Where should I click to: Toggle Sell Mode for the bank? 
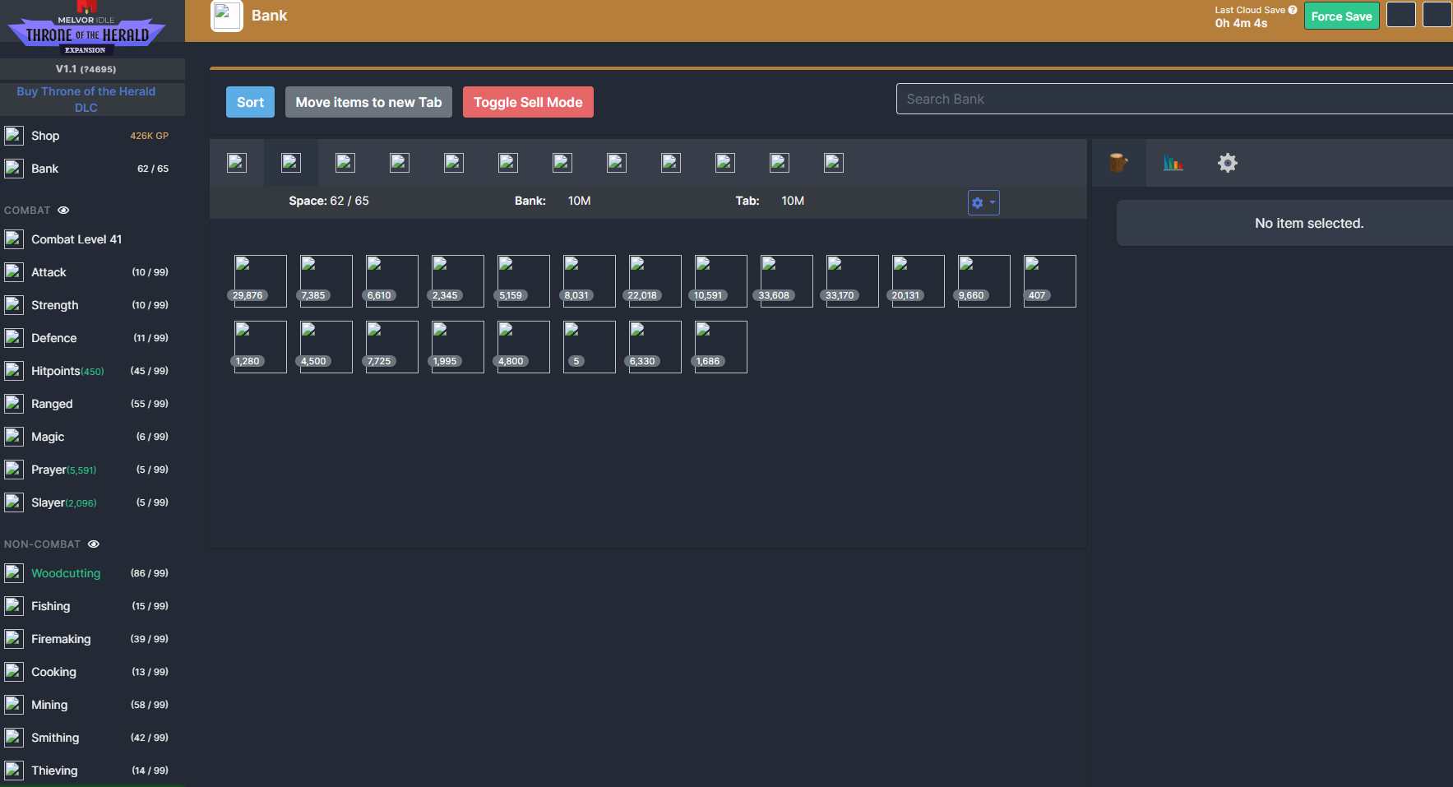click(528, 102)
